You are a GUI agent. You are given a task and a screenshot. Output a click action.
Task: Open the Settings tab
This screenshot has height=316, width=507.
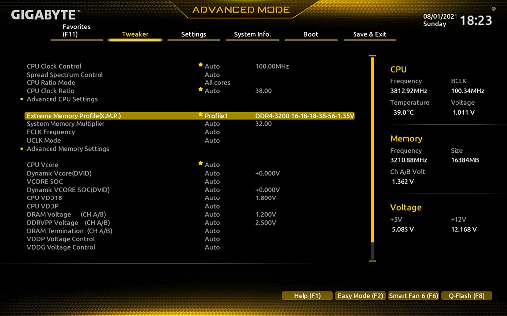tap(194, 34)
